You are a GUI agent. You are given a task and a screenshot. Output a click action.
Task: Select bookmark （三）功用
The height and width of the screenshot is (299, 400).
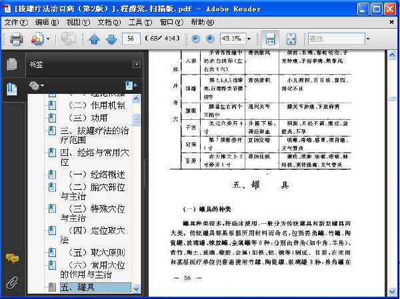87,118
